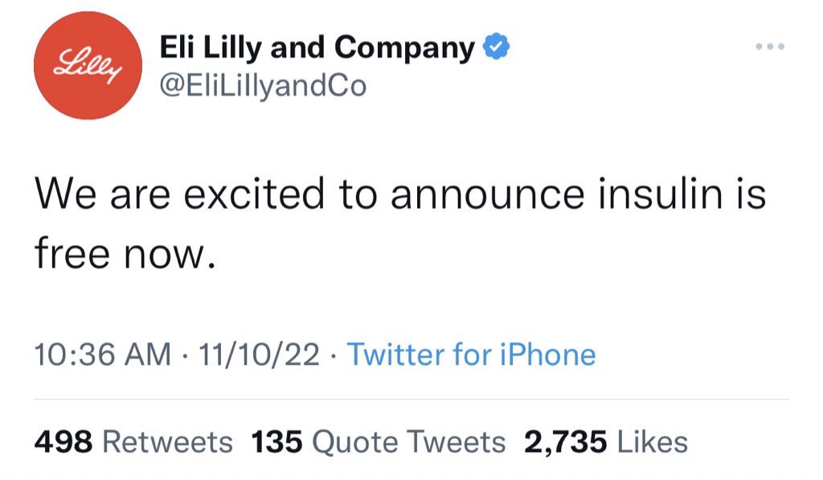Click the "10:36 AM" tweet time

(103, 354)
